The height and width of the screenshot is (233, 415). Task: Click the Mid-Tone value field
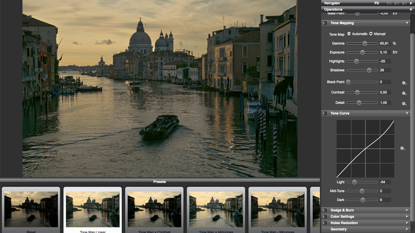point(385,191)
